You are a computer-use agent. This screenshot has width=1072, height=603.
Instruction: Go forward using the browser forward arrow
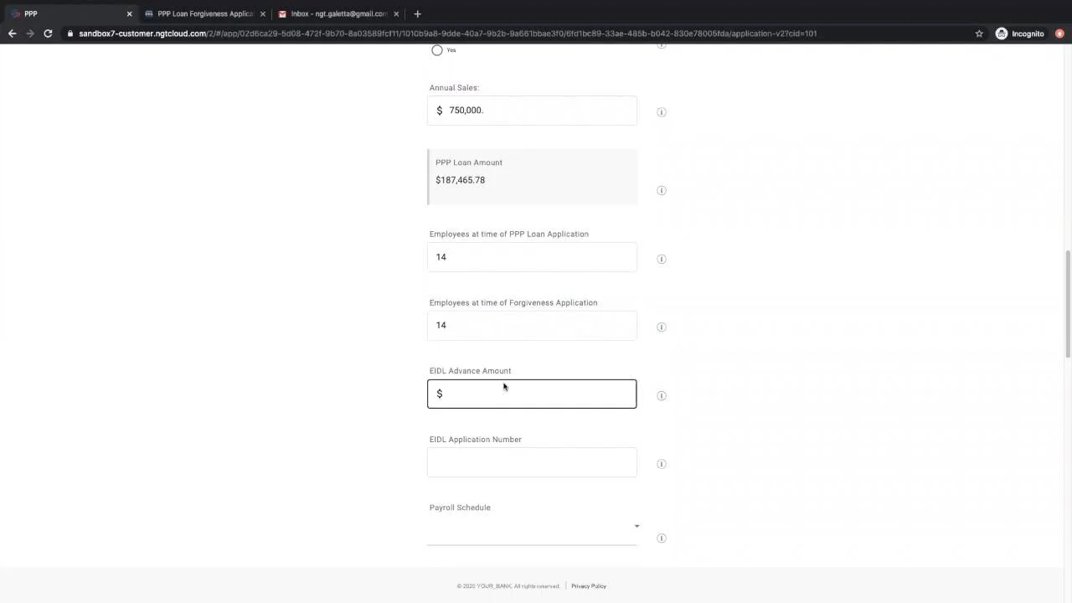[30, 33]
